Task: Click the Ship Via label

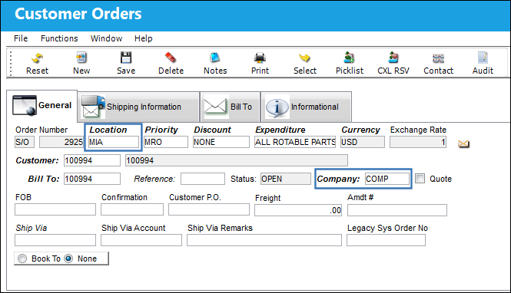Action: [x=31, y=228]
